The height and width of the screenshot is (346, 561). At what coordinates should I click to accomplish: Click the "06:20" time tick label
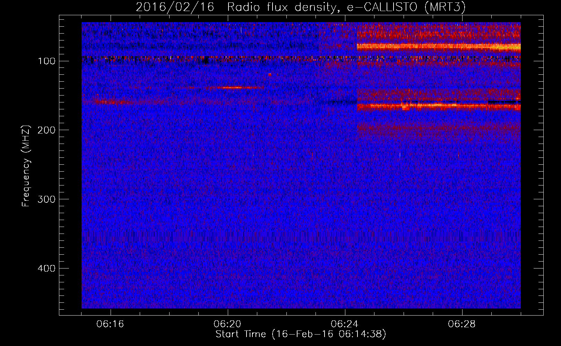point(227,324)
